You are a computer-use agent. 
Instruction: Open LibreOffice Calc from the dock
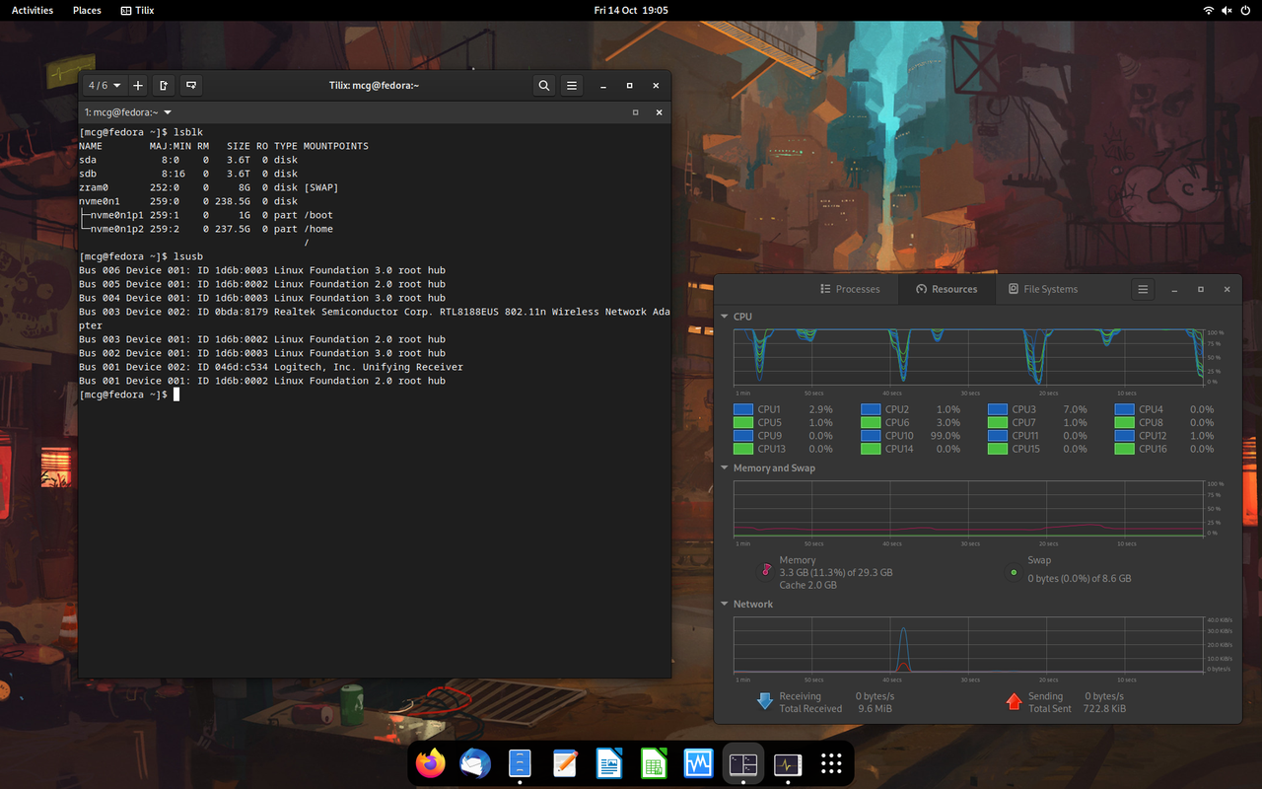click(x=653, y=763)
